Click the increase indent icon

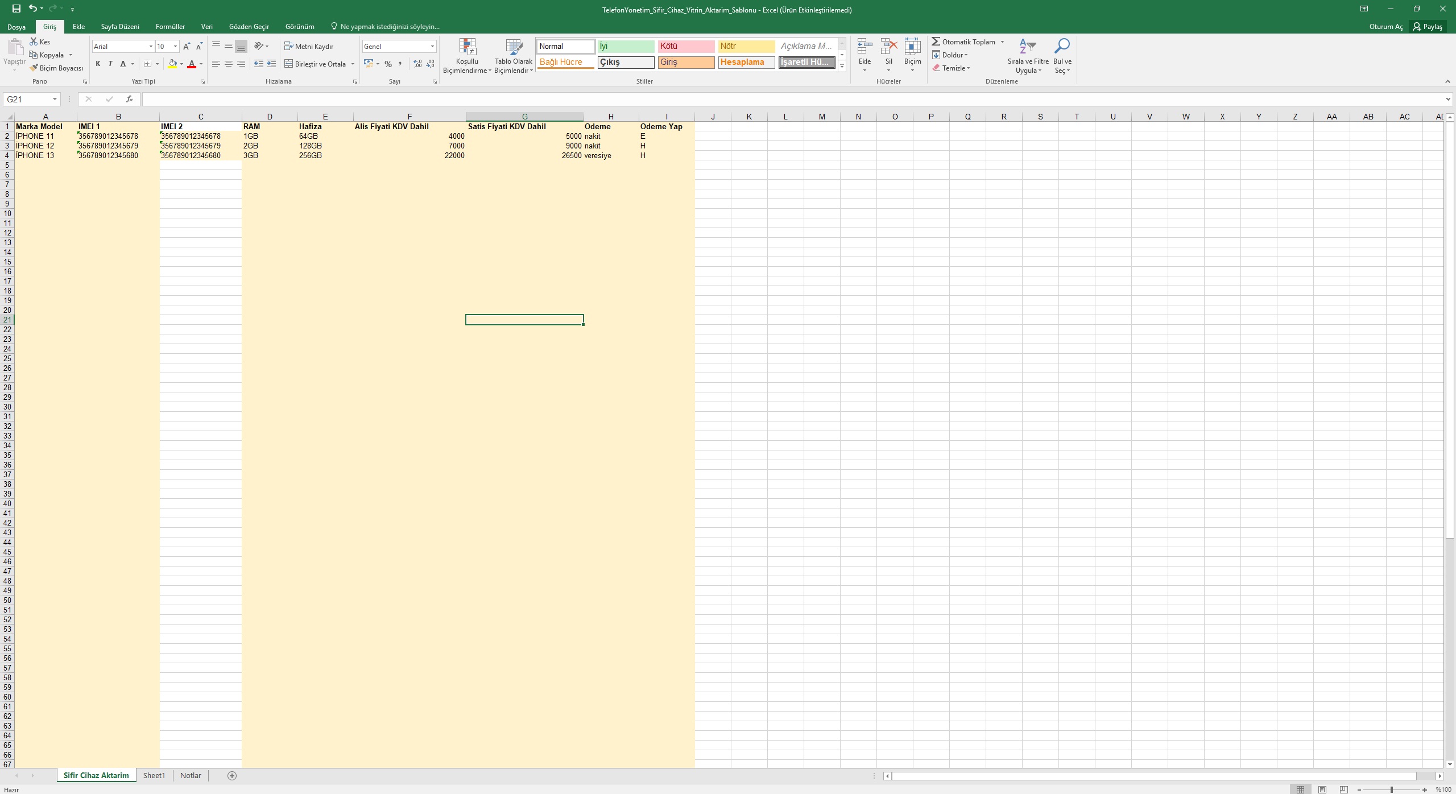[x=271, y=64]
